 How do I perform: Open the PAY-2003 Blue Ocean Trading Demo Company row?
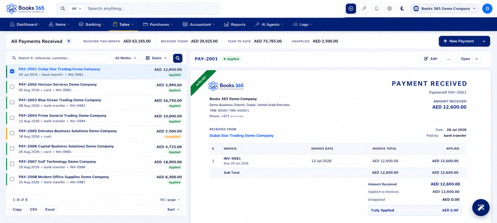click(96, 103)
